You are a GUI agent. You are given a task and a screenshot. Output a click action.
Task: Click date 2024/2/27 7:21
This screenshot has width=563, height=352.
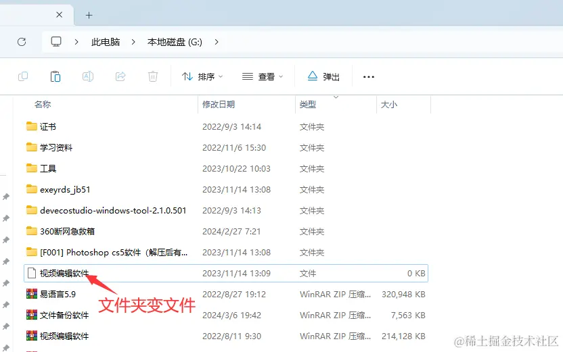click(x=231, y=232)
